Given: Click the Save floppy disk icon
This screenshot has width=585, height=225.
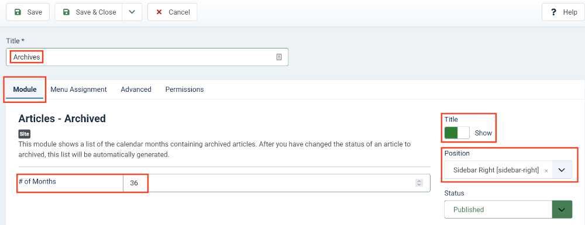Looking at the screenshot, I should [x=18, y=12].
